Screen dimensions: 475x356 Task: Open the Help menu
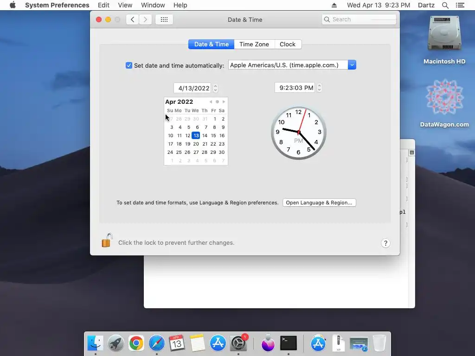point(180,5)
